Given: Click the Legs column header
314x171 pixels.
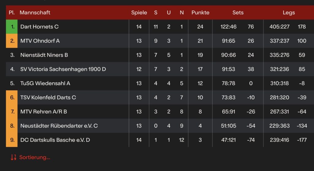Looking at the screenshot, I should [289, 13].
